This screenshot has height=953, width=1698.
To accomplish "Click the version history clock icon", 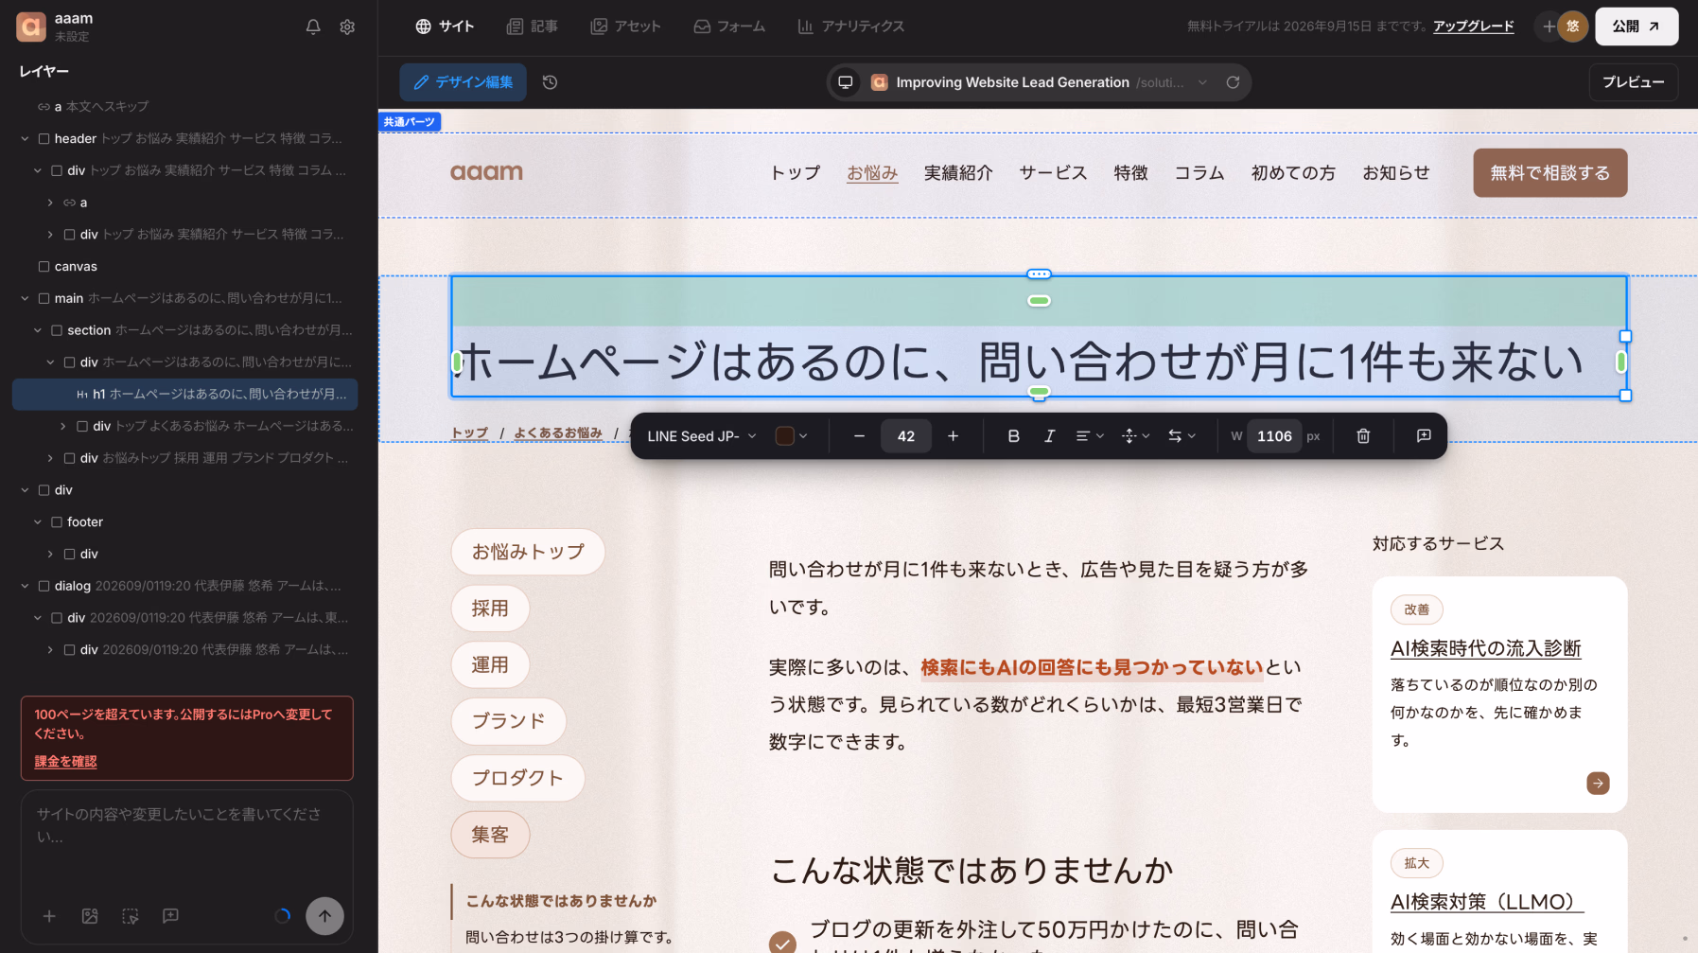I will 550,82.
